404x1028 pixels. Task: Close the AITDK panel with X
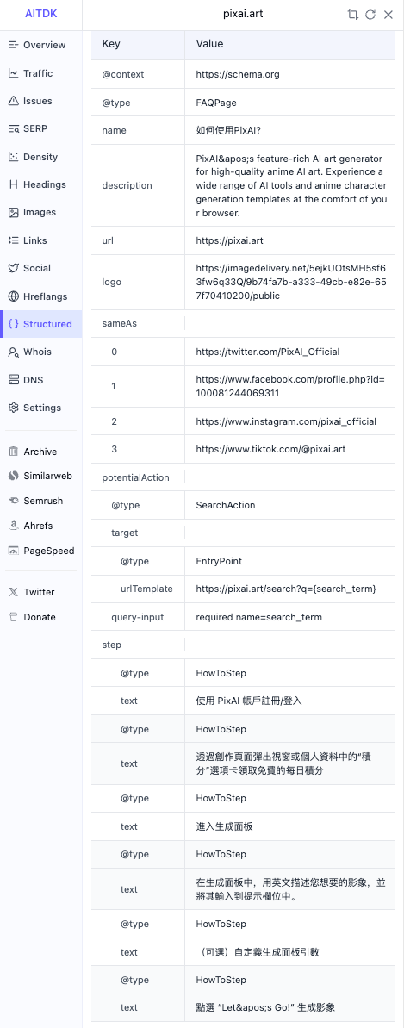tap(388, 15)
